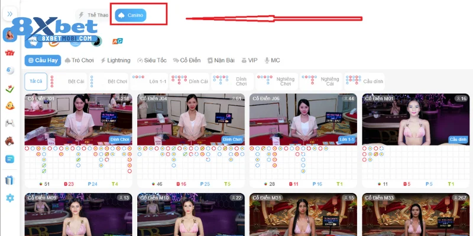Image resolution: width=473 pixels, height=236 pixels.
Task: Open the gamepad e-games sidebar icon
Action: (9, 123)
